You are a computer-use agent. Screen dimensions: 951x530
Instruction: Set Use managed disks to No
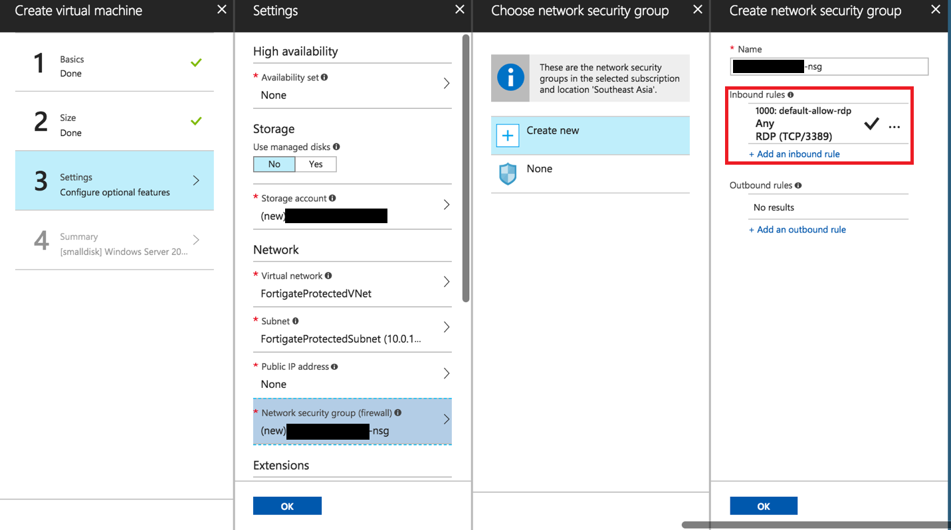pos(274,164)
